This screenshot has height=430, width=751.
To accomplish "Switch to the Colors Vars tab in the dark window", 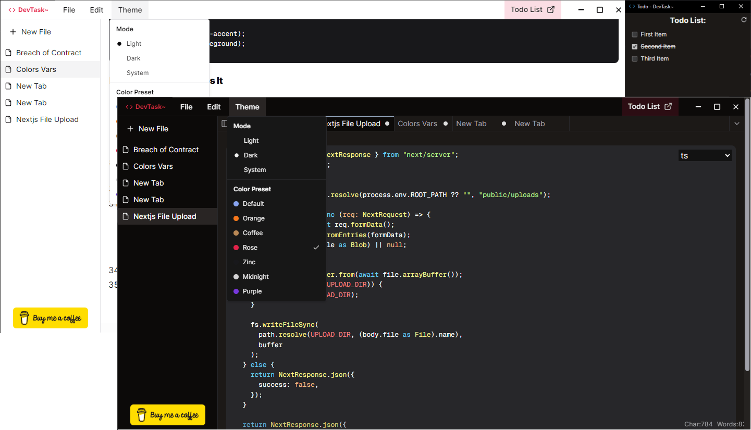I will (x=417, y=124).
